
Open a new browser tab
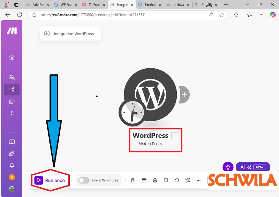(226, 5)
